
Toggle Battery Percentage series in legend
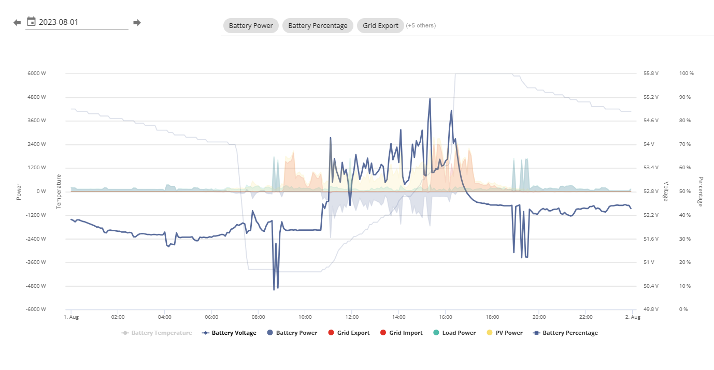(565, 333)
